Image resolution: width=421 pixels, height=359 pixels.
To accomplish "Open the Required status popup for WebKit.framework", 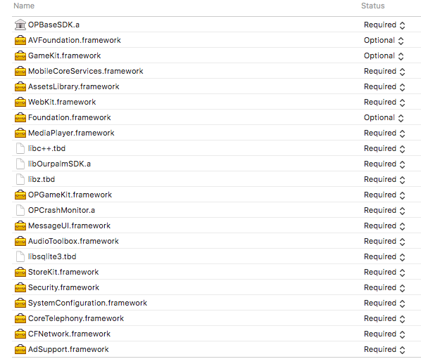I will click(x=384, y=102).
